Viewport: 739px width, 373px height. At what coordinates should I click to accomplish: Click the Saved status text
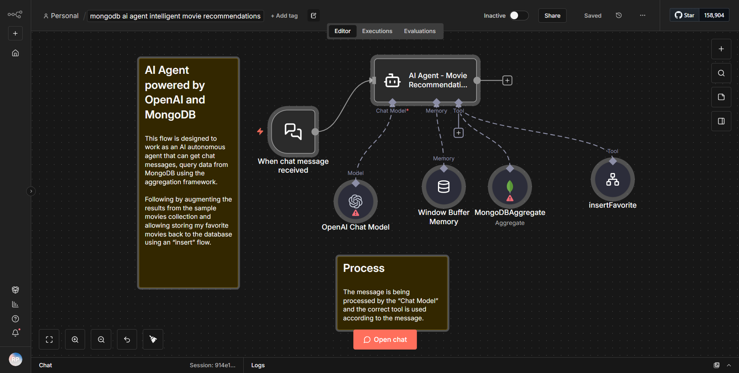pyautogui.click(x=593, y=16)
